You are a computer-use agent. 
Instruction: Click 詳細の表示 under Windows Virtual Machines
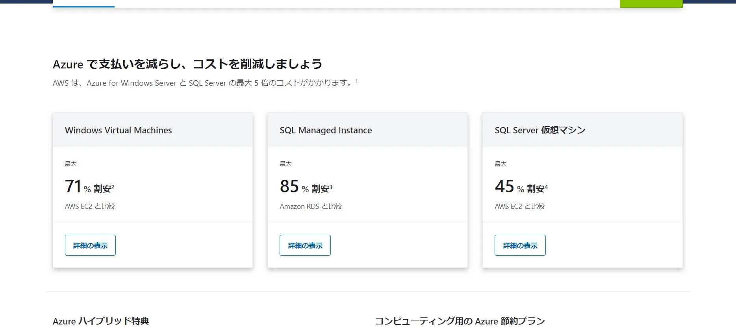click(90, 245)
